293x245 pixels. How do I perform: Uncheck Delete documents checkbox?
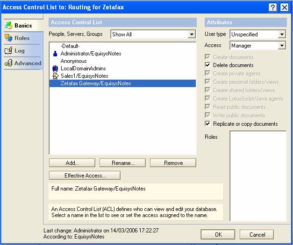207,65
